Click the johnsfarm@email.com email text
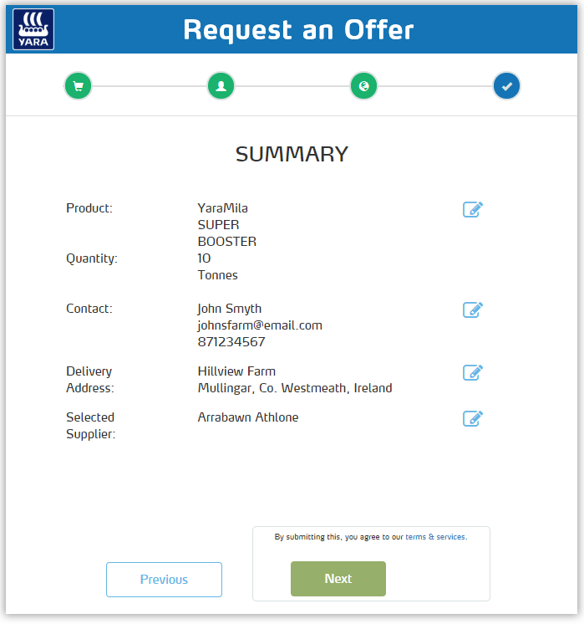Image resolution: width=584 pixels, height=624 pixels. [260, 325]
